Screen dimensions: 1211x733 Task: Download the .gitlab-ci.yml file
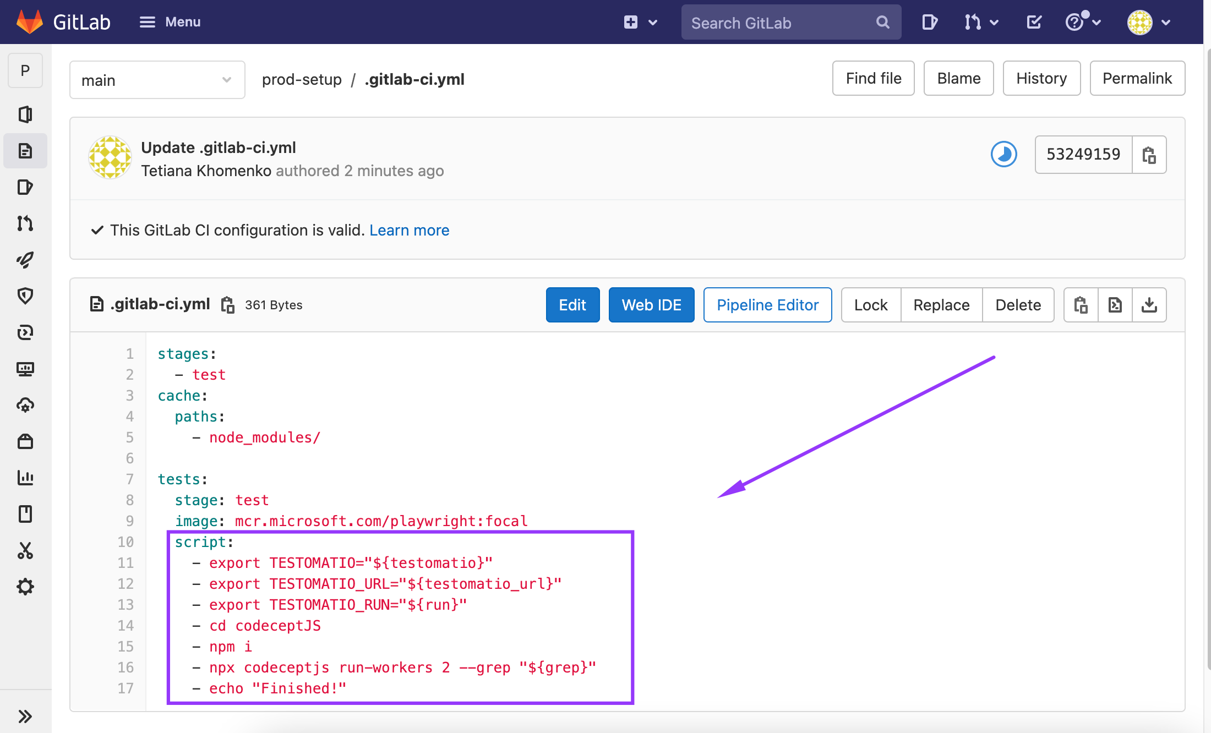[x=1149, y=305]
